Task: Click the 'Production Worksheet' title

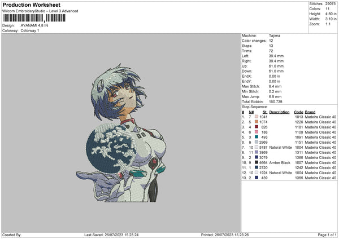Action: [x=31, y=5]
